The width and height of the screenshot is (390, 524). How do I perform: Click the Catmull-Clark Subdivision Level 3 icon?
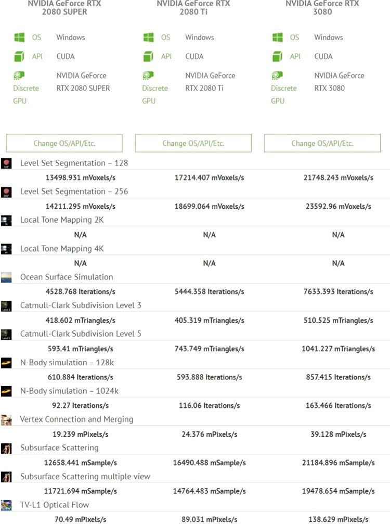(x=6, y=305)
